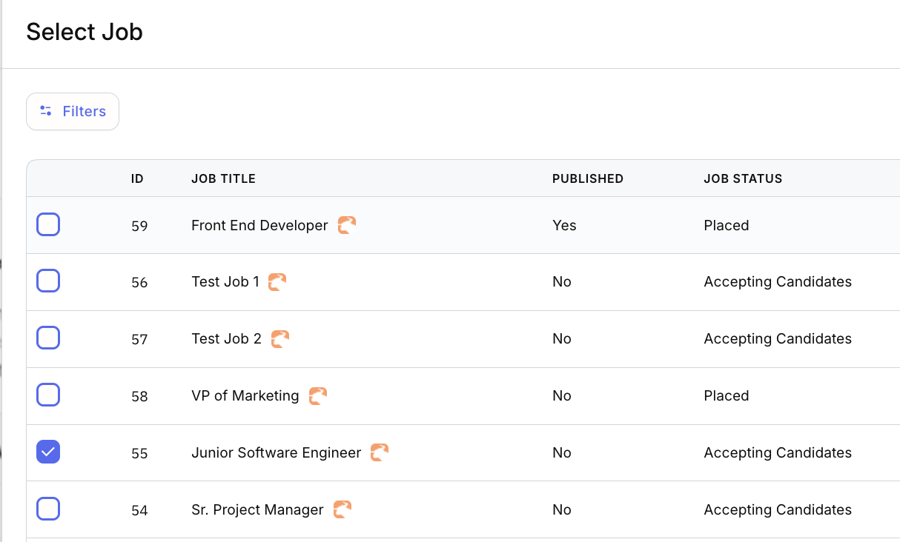Uncheck the Junior Software Engineer checkbox
Screen dimensions: 900x542
pyautogui.click(x=48, y=452)
